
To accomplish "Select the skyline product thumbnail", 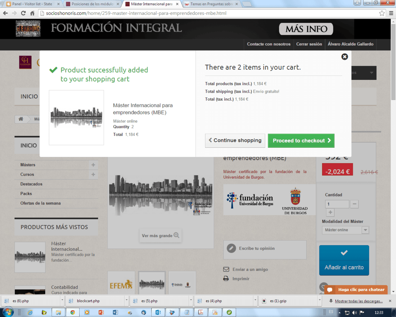I will (x=152, y=283).
